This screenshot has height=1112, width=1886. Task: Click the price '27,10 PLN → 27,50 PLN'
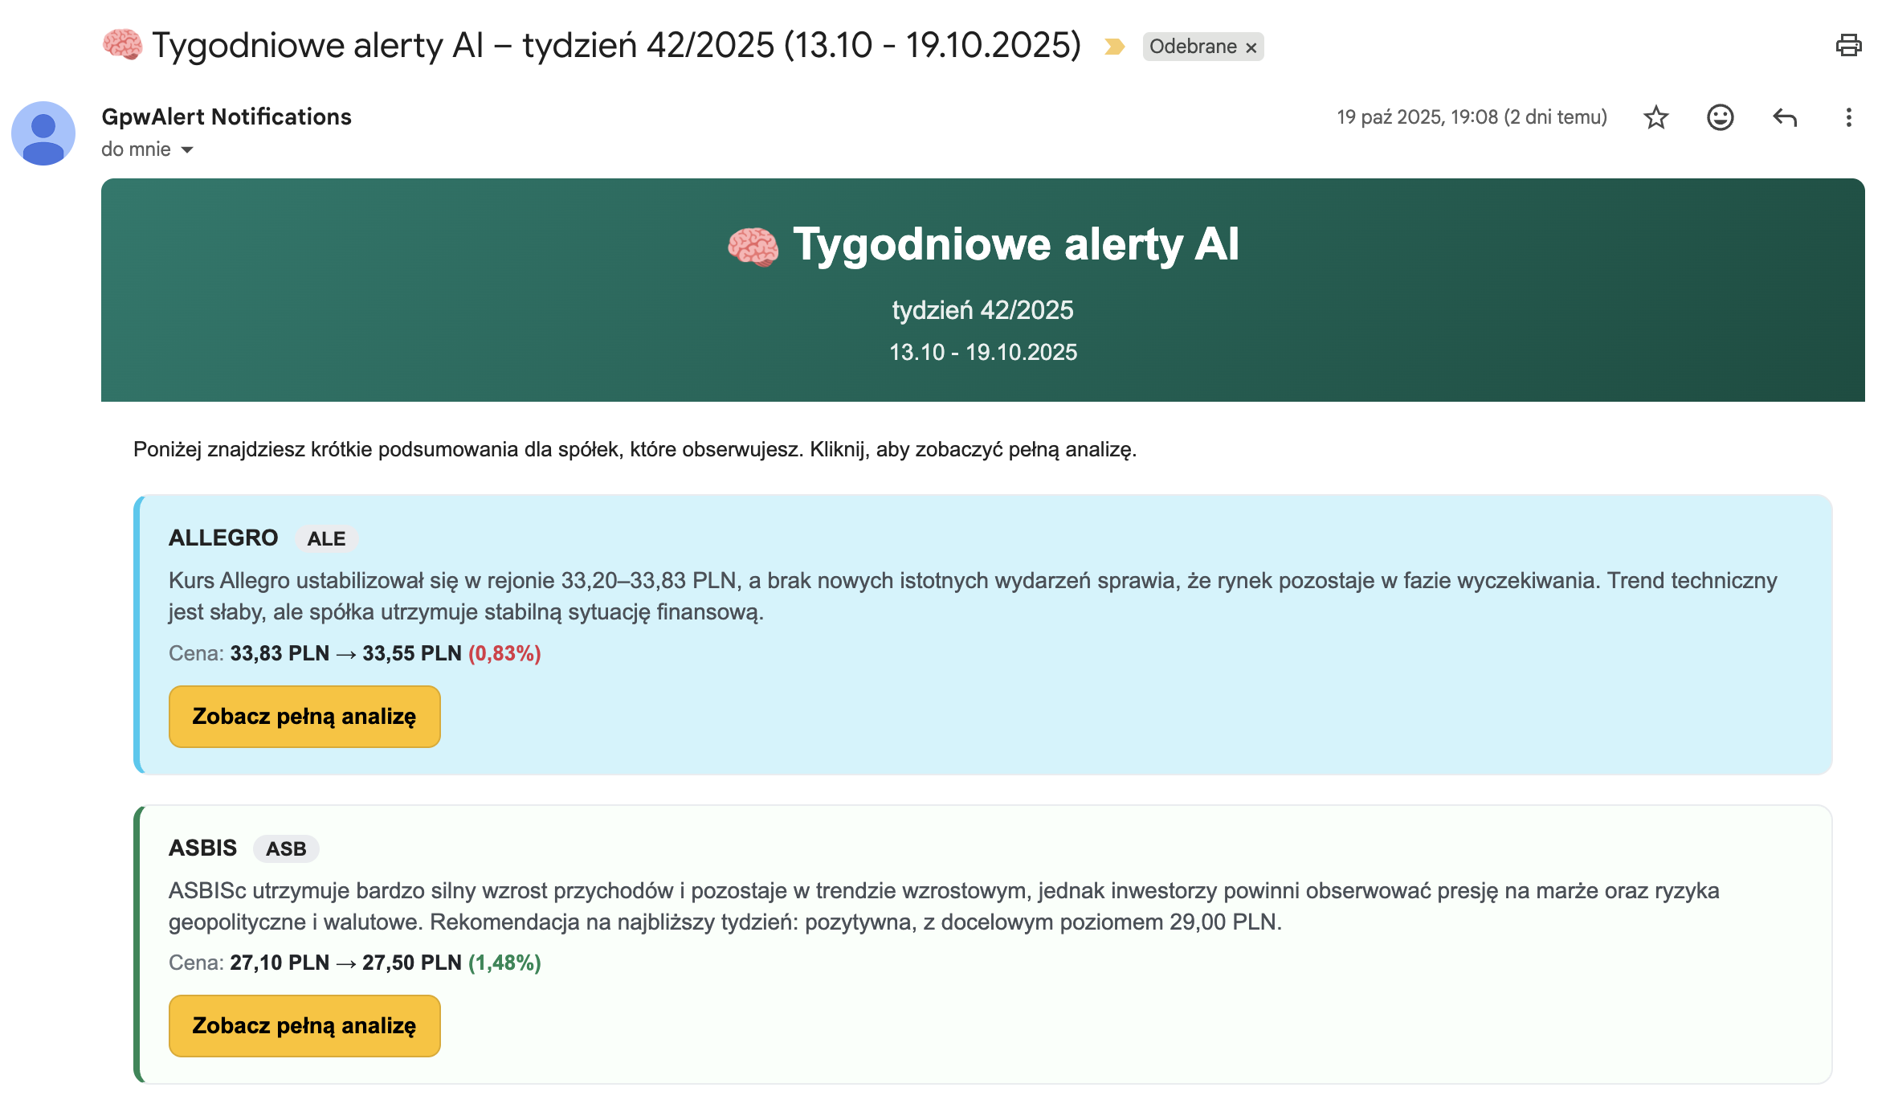[345, 963]
